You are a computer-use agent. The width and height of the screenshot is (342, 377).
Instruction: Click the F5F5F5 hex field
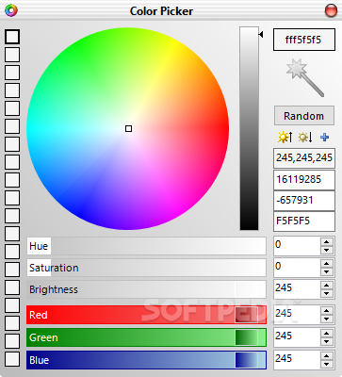coord(304,221)
